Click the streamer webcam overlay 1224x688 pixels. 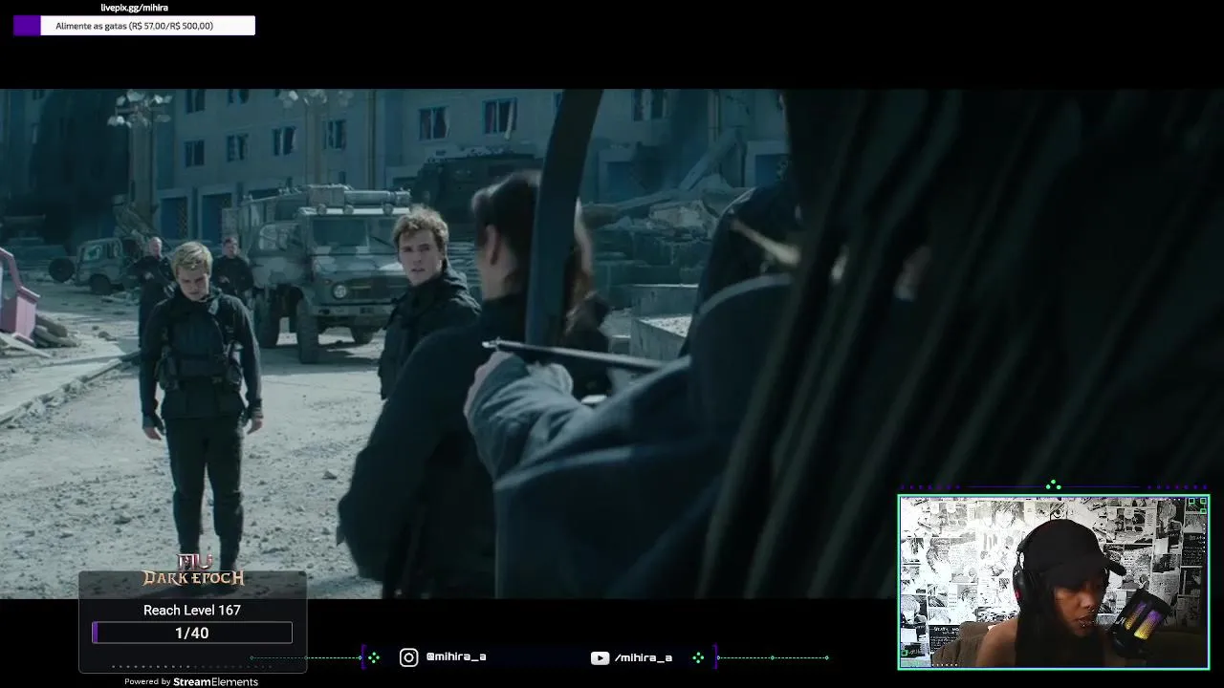1054,582
